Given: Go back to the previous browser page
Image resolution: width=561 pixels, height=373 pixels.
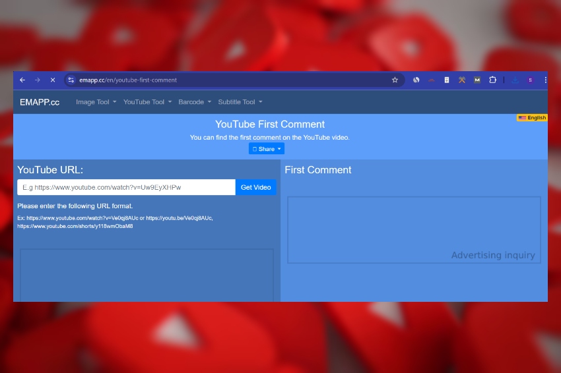Looking at the screenshot, I should (22, 80).
